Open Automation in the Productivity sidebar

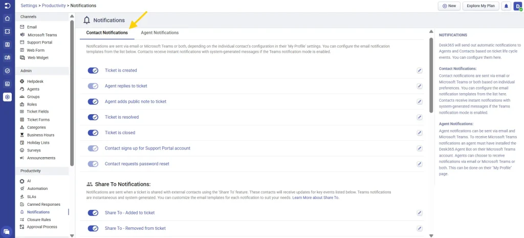(37, 188)
